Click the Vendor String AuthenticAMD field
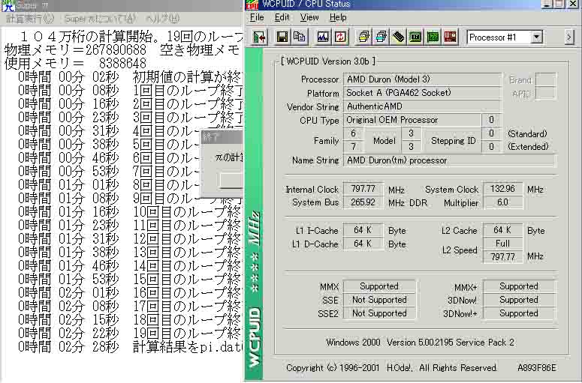Viewport: 582px width, 383px height. point(422,106)
